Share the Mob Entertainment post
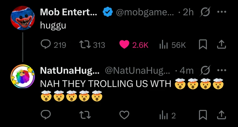This screenshot has width=238, height=127. 222,45
